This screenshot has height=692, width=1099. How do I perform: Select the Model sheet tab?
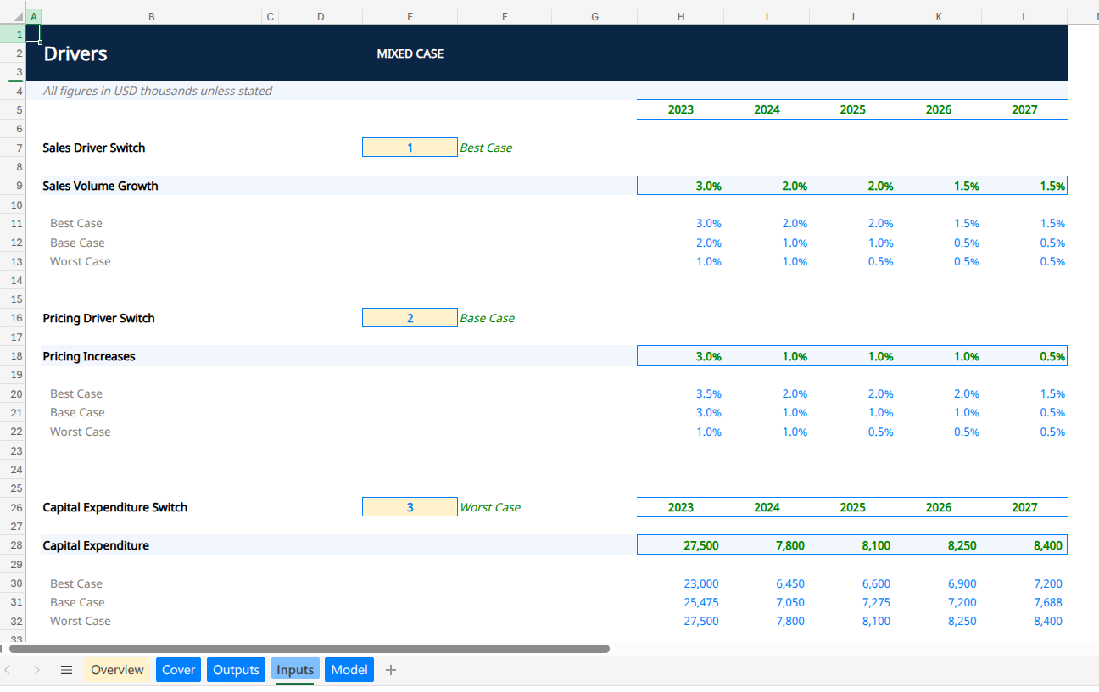pos(349,670)
